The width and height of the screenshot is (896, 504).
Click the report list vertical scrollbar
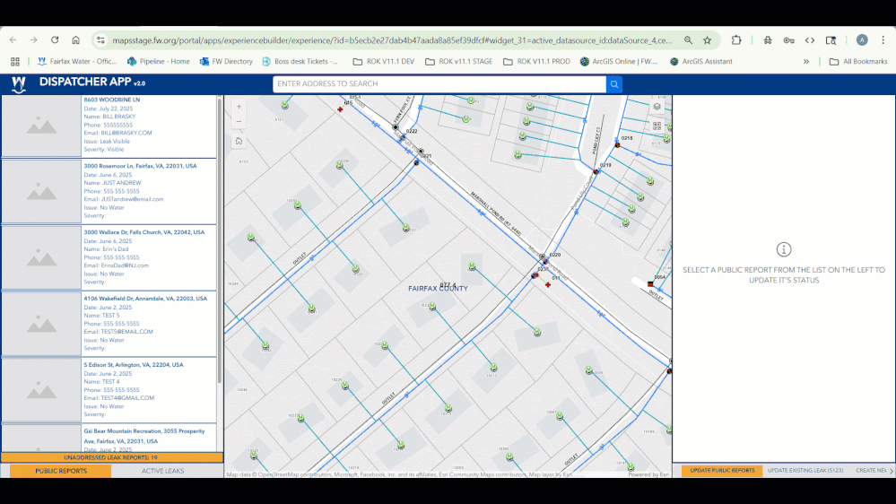220,240
